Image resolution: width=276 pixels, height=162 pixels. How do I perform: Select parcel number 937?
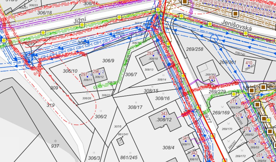pos(55,146)
